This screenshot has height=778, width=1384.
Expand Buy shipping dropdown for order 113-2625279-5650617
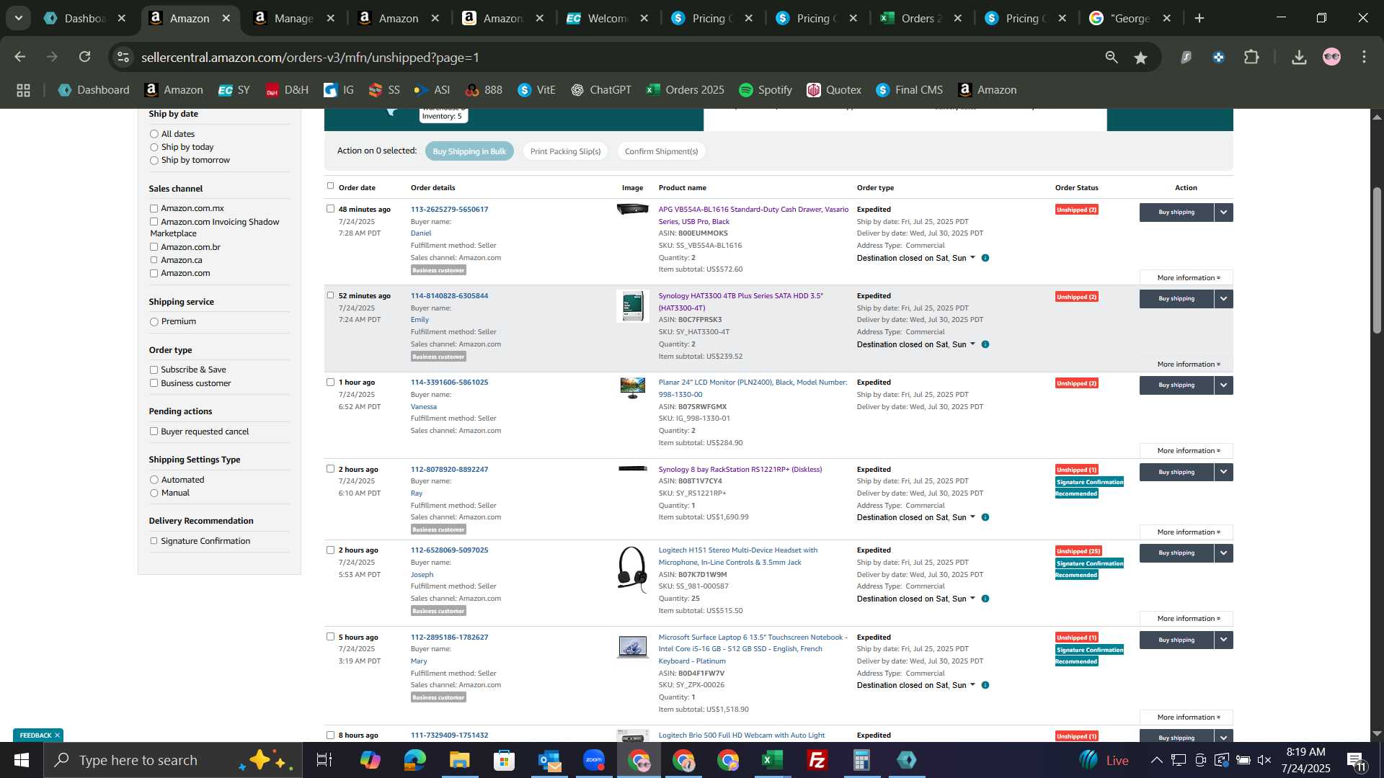coord(1224,213)
